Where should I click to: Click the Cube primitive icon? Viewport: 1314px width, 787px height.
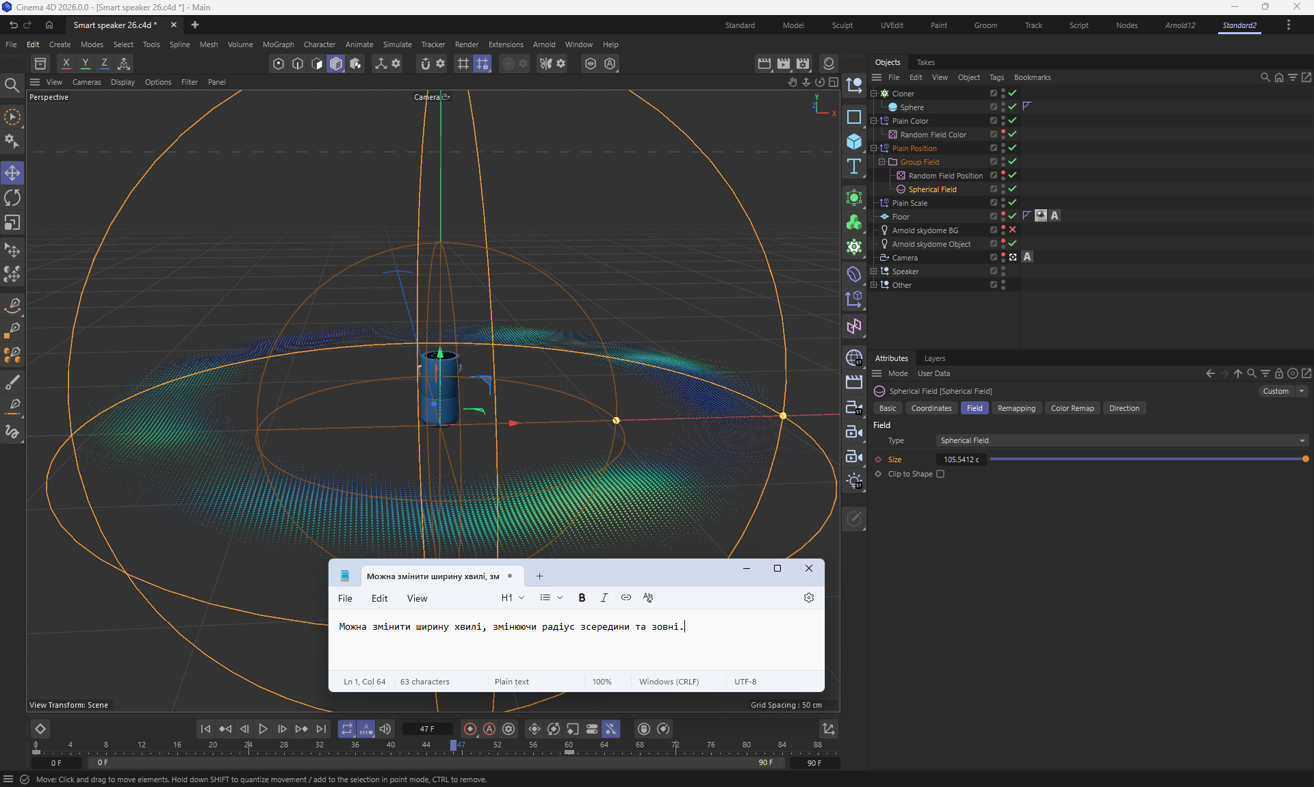point(853,142)
